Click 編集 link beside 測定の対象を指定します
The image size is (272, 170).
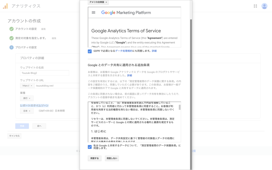tap(54, 38)
